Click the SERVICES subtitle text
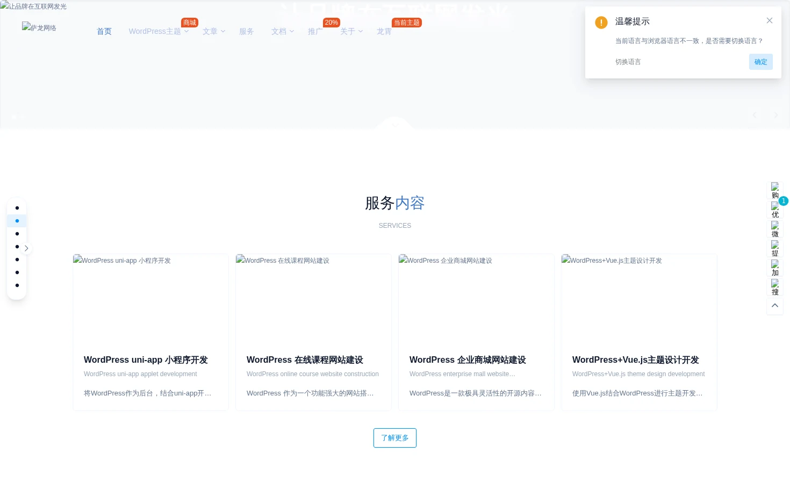Screen dimensions: 790x496 click(x=395, y=226)
